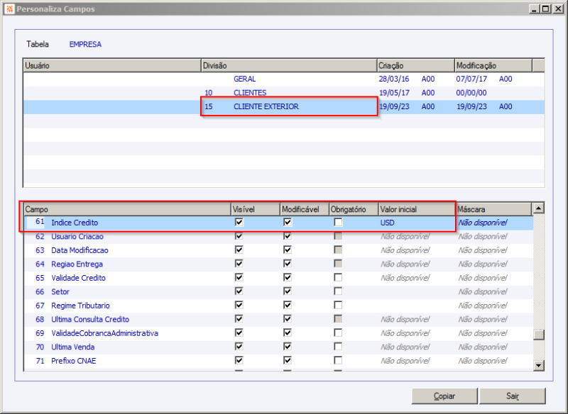Toggle Modificável for Ultima Consulta Credito
This screenshot has width=568, height=414.
(288, 319)
